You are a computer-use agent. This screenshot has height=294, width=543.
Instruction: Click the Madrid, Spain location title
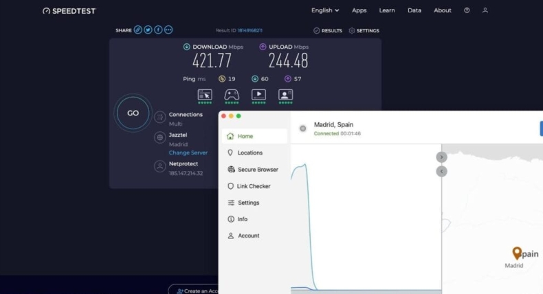coord(333,124)
